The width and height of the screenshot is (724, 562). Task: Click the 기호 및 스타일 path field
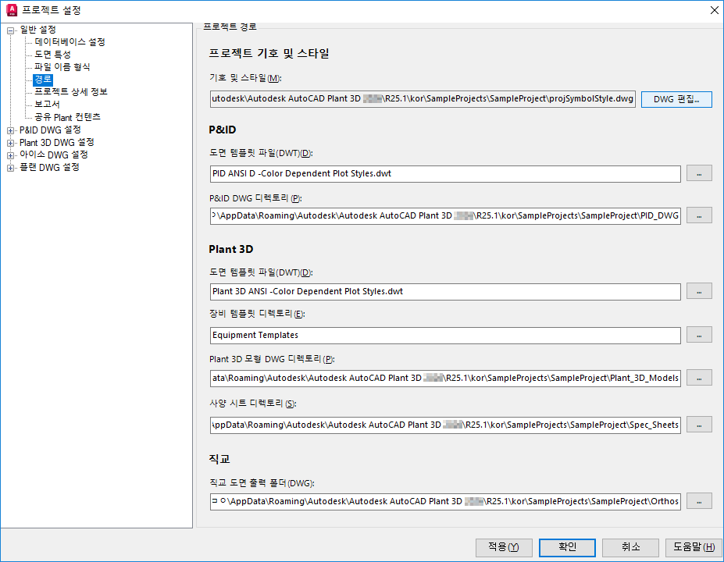pyautogui.click(x=423, y=99)
